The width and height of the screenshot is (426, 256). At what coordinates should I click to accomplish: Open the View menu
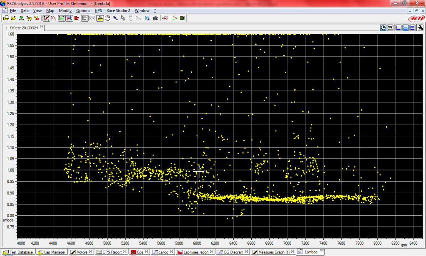tap(37, 10)
